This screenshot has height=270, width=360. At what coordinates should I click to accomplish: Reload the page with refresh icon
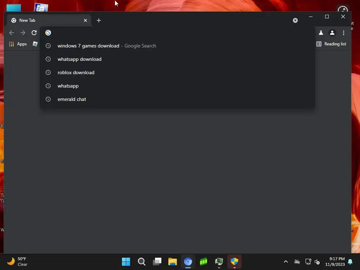[34, 33]
